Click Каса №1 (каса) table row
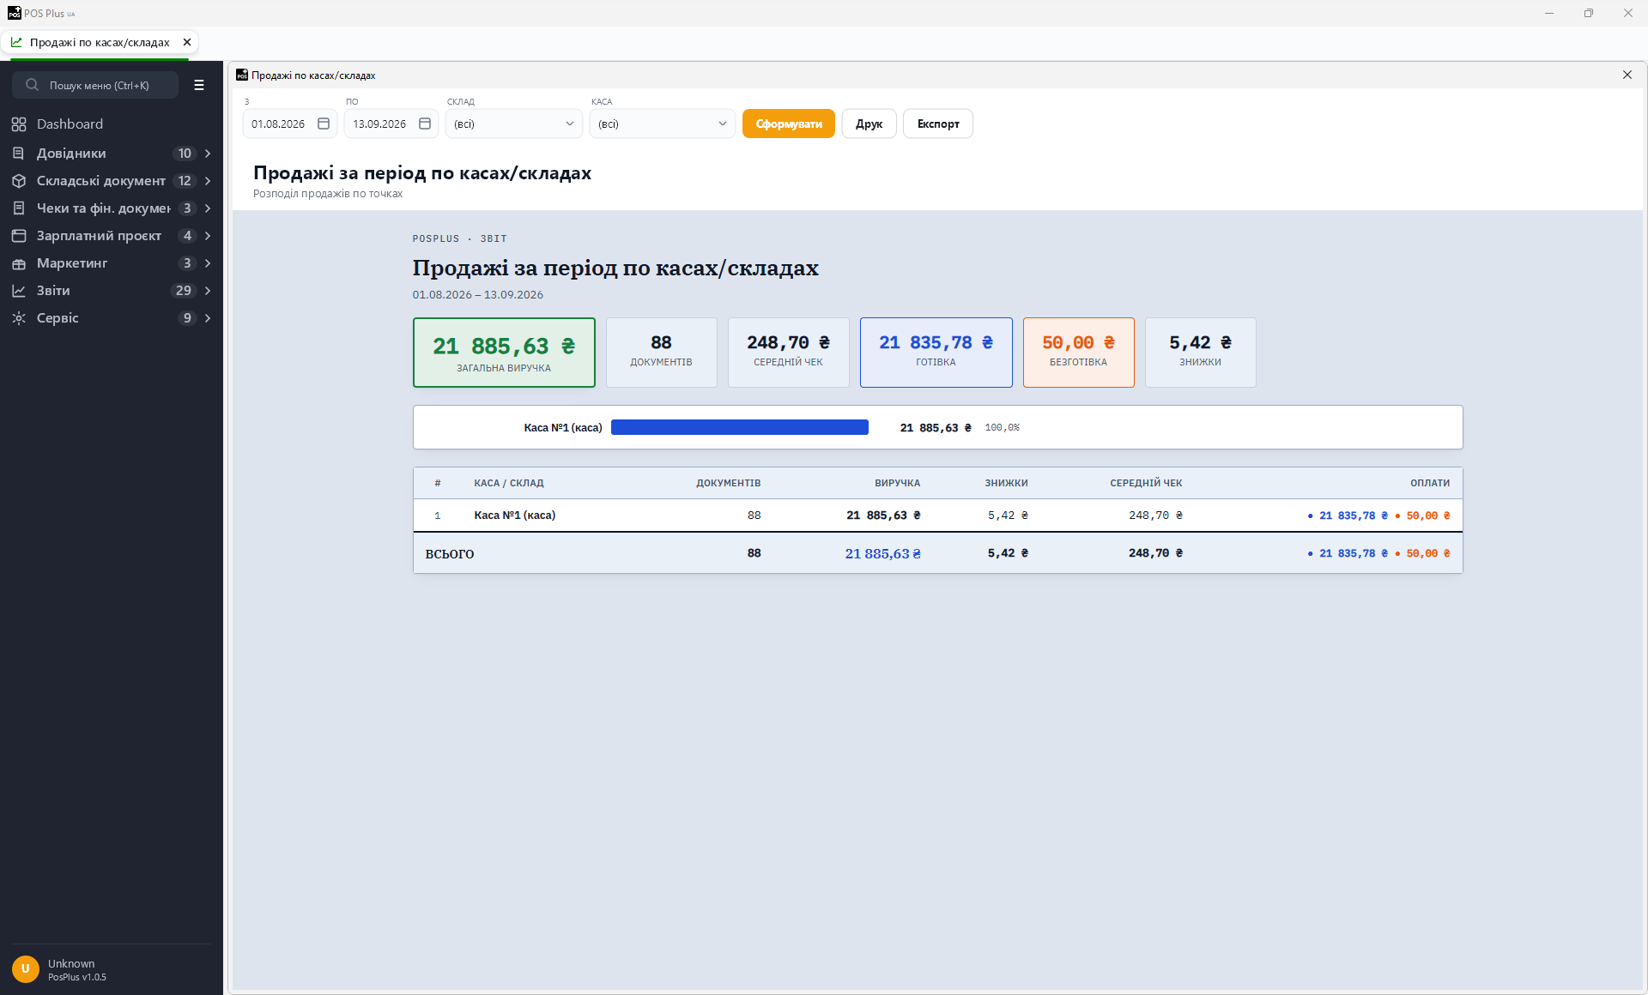This screenshot has width=1648, height=995. click(938, 516)
